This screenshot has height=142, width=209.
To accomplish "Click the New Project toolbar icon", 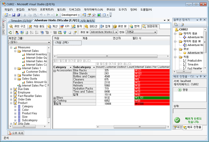I will coord(6,15).
